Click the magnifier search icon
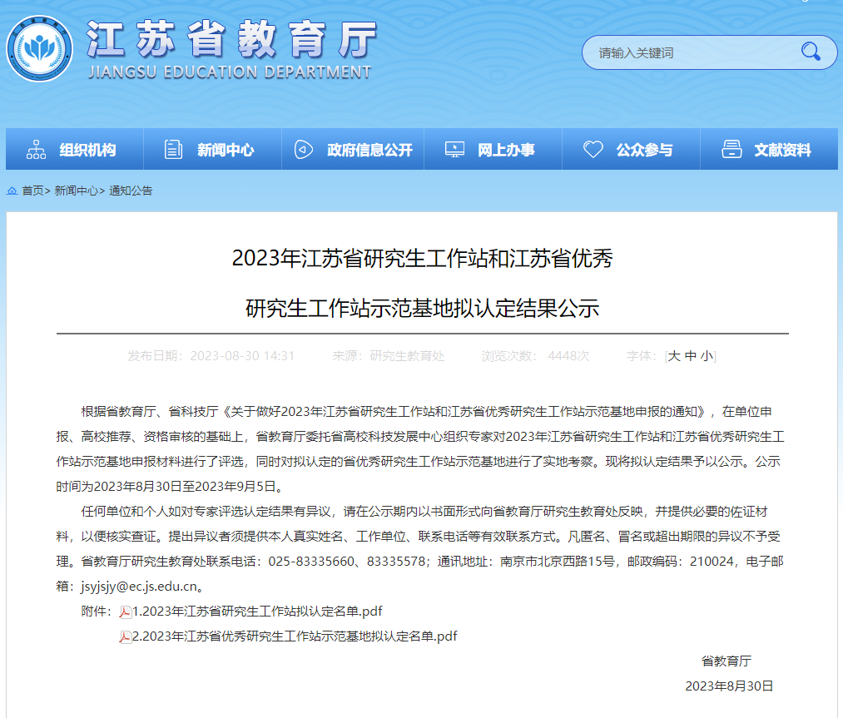843x718 pixels. [811, 52]
